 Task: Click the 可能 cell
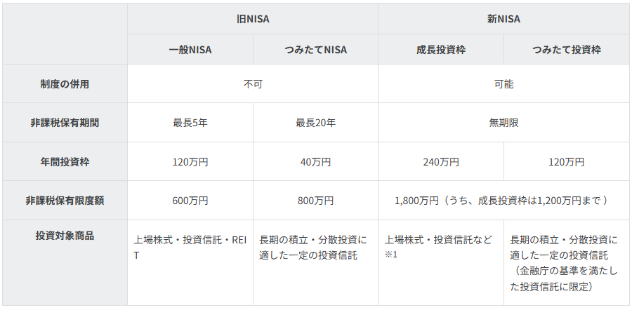tap(503, 84)
